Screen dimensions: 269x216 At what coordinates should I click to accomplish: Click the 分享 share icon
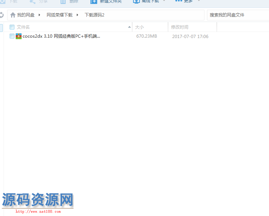pos(33,1)
